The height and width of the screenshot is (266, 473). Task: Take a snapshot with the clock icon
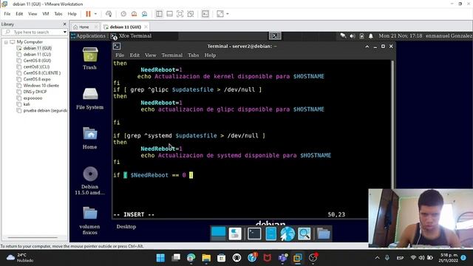pos(123,14)
